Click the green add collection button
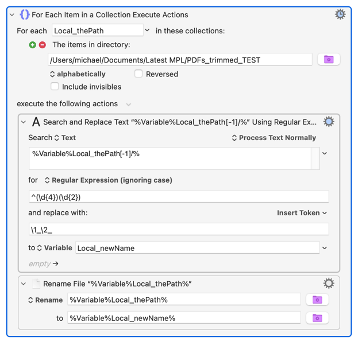Screen dimensions: 358x345 33,45
